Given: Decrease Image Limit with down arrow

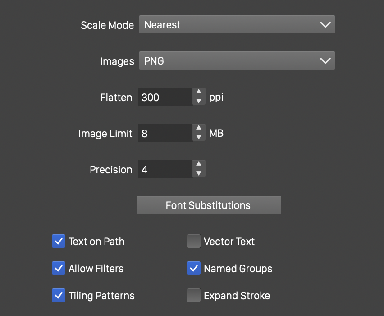Looking at the screenshot, I should point(199,137).
